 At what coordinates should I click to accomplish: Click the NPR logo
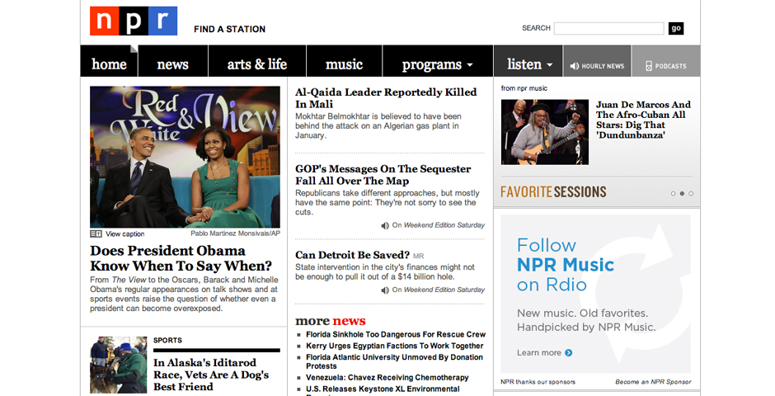tap(134, 21)
